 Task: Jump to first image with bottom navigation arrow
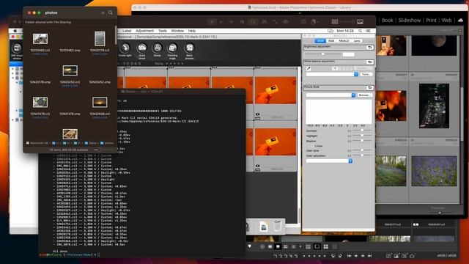click(349, 256)
